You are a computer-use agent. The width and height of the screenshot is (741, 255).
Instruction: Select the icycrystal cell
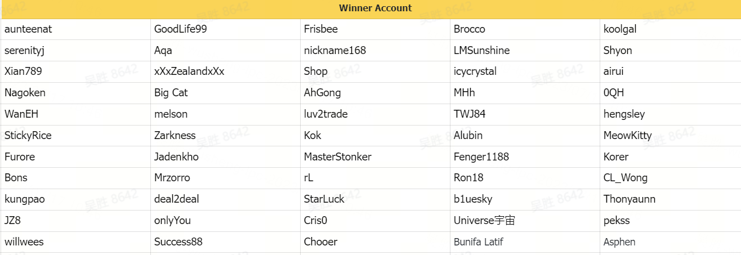[525, 72]
